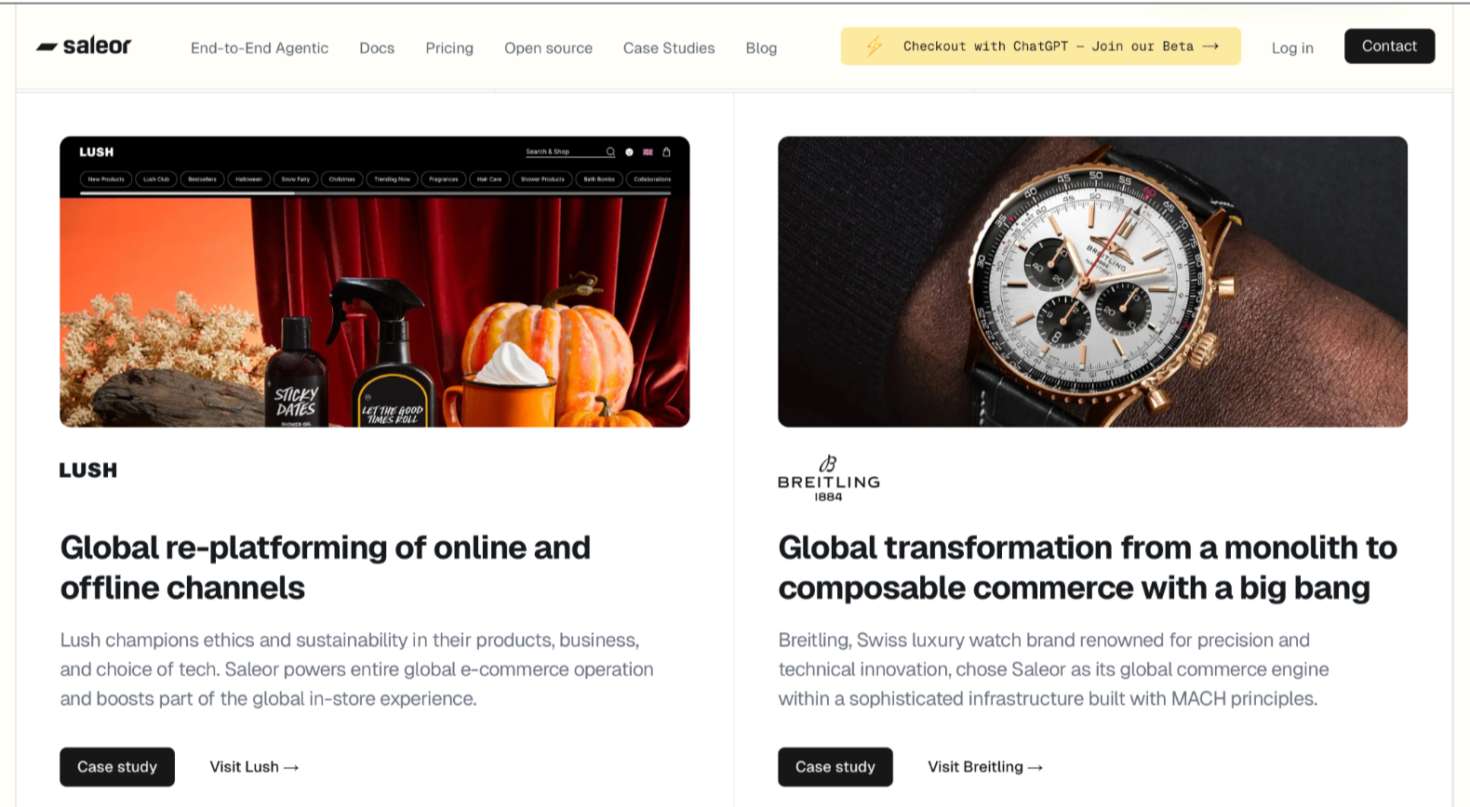Open the Blog link
Image resolution: width=1470 pixels, height=807 pixels.
point(761,47)
